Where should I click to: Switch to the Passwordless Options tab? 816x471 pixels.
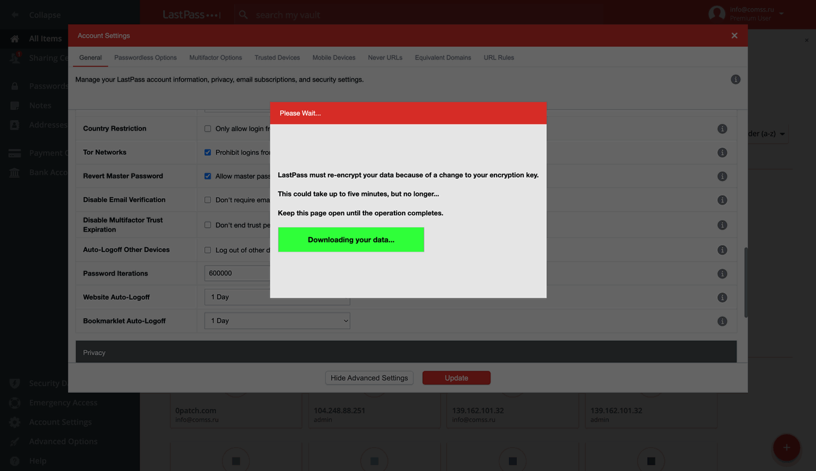pos(145,58)
